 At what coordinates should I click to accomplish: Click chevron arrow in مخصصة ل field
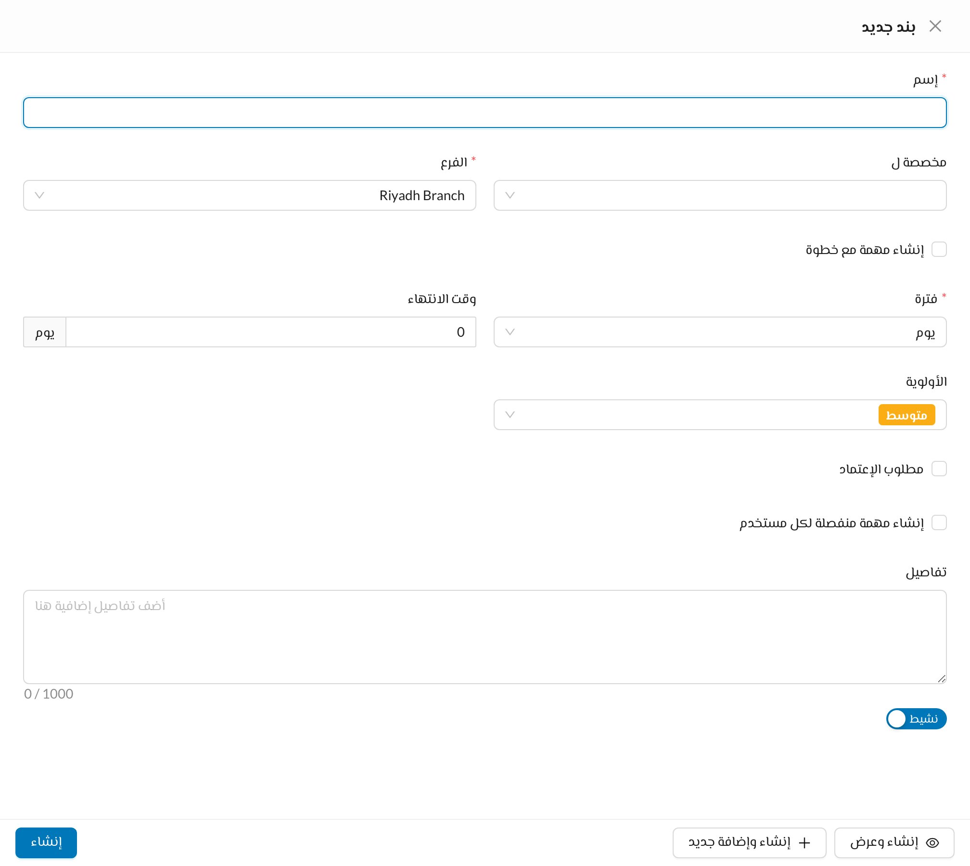tap(510, 195)
